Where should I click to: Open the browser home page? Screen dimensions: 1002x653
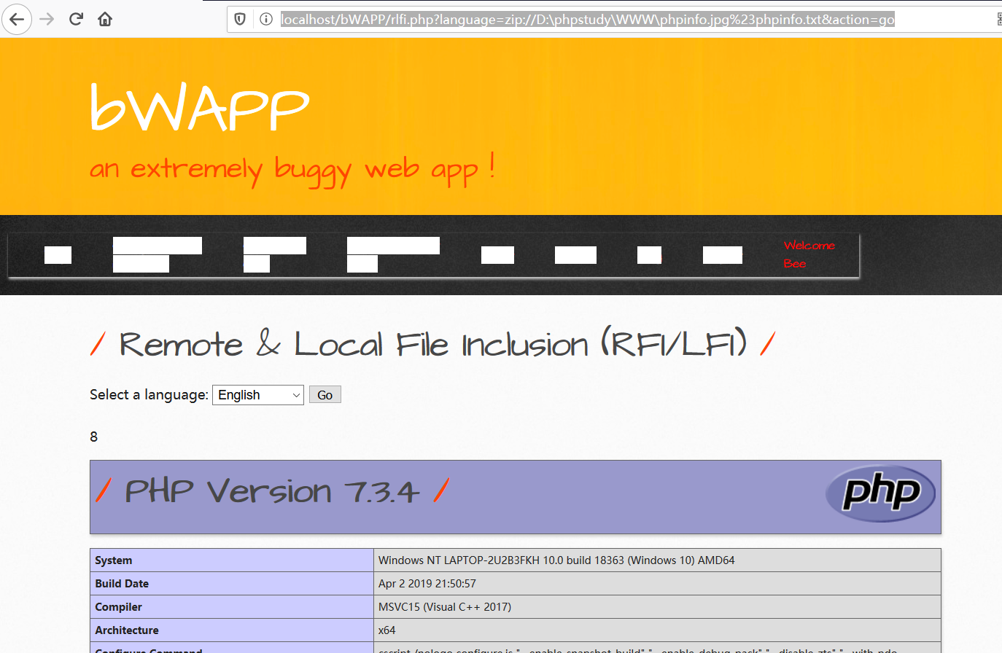(105, 19)
